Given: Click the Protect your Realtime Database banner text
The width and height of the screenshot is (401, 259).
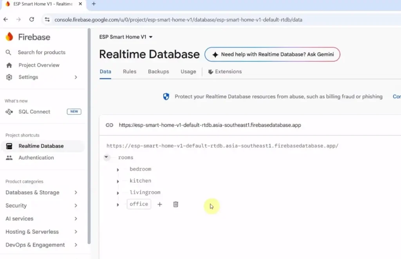Looking at the screenshot, I should (x=278, y=96).
